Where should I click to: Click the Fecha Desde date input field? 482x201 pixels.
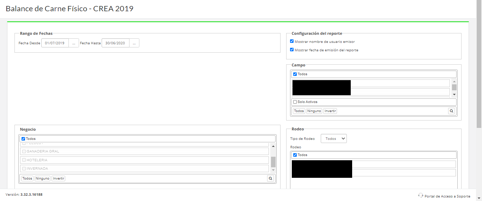(x=55, y=43)
